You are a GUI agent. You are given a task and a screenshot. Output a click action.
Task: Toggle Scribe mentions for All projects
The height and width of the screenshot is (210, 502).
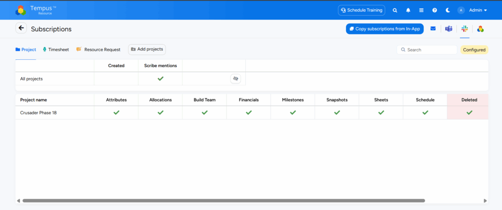(160, 79)
